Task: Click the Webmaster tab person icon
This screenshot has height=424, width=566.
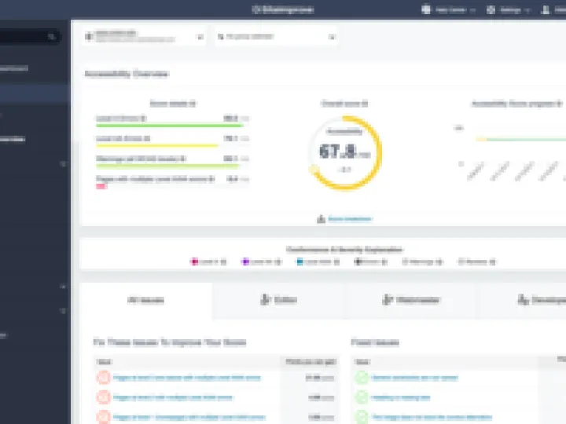Action: point(387,300)
